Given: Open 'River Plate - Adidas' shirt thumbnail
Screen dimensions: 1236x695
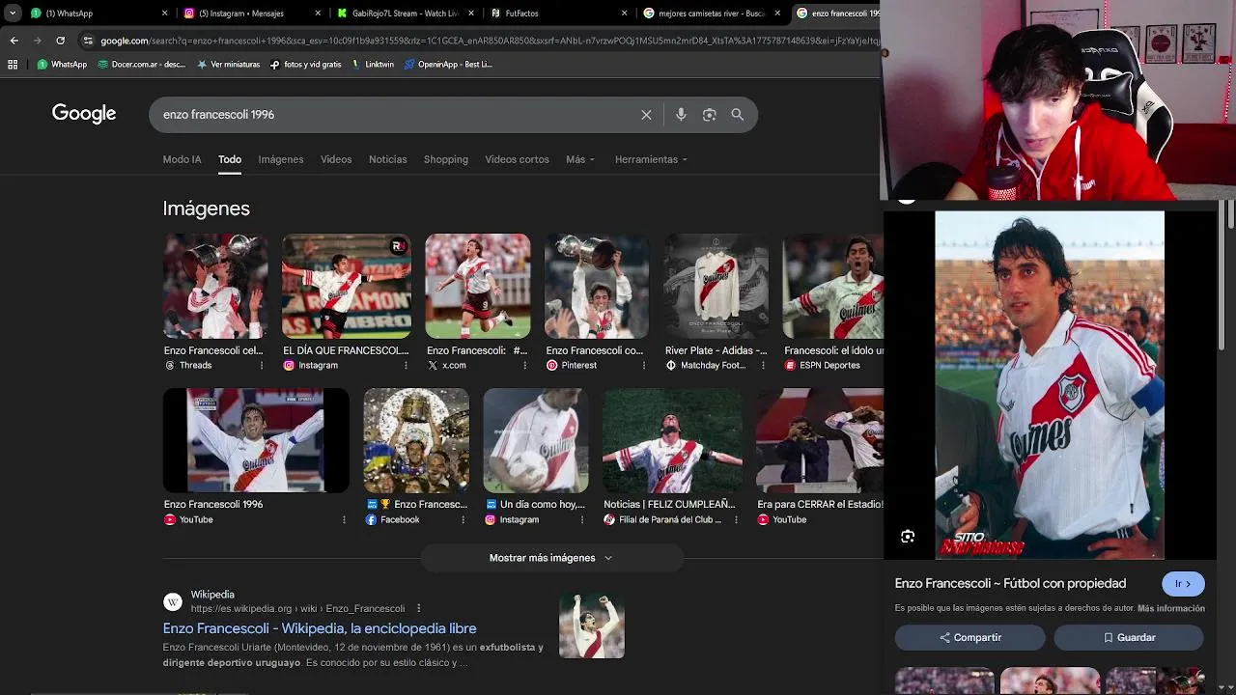Looking at the screenshot, I should 716,286.
